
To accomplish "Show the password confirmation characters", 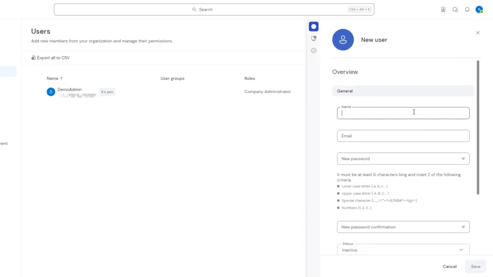I will point(463,227).
